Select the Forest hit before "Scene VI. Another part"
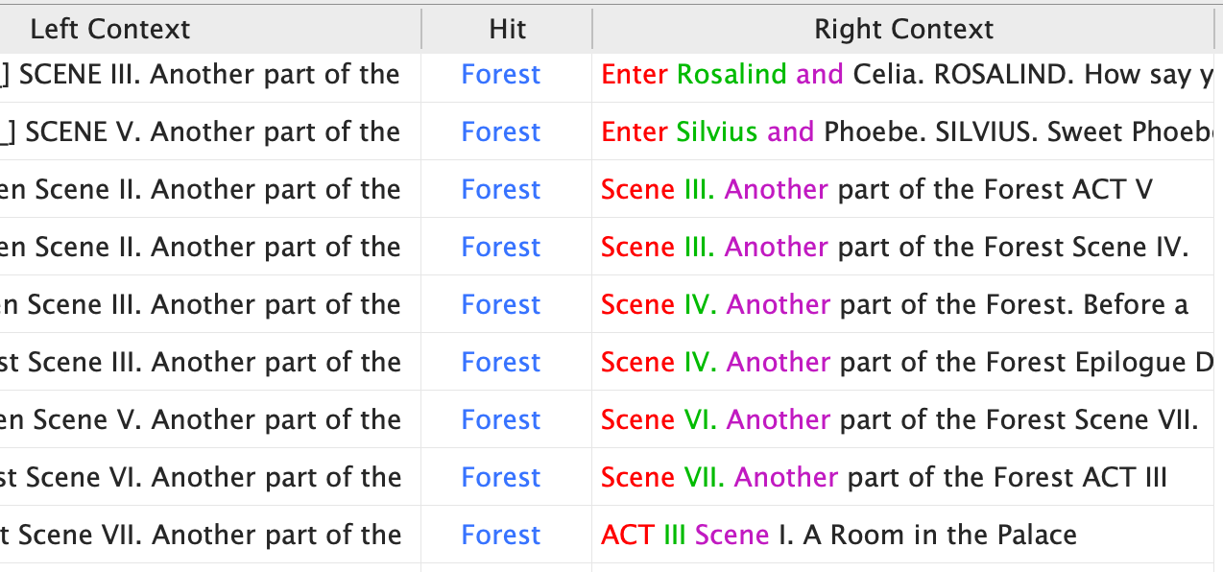The height and width of the screenshot is (572, 1223). click(501, 420)
